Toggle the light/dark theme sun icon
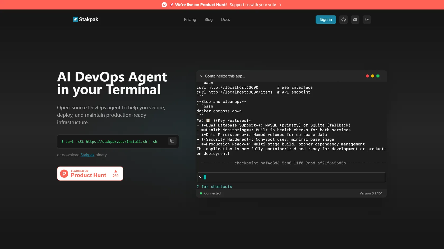 point(367,19)
